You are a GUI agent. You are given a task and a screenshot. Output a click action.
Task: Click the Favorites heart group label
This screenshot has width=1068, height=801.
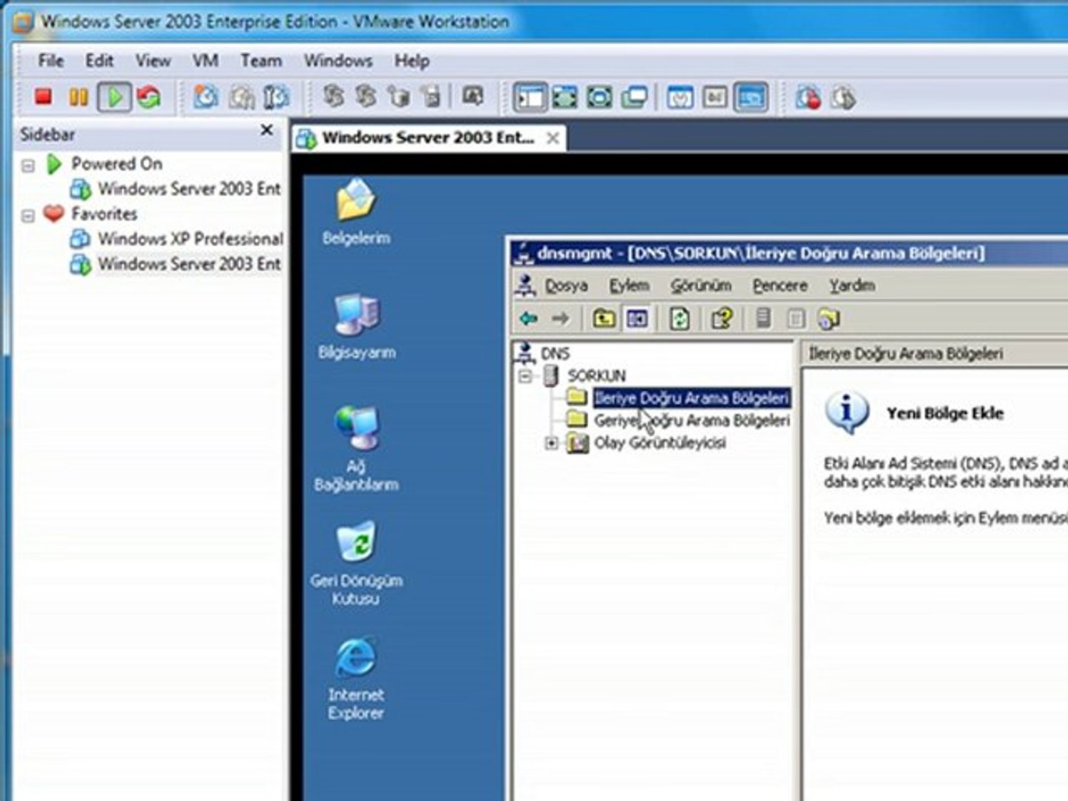click(104, 214)
